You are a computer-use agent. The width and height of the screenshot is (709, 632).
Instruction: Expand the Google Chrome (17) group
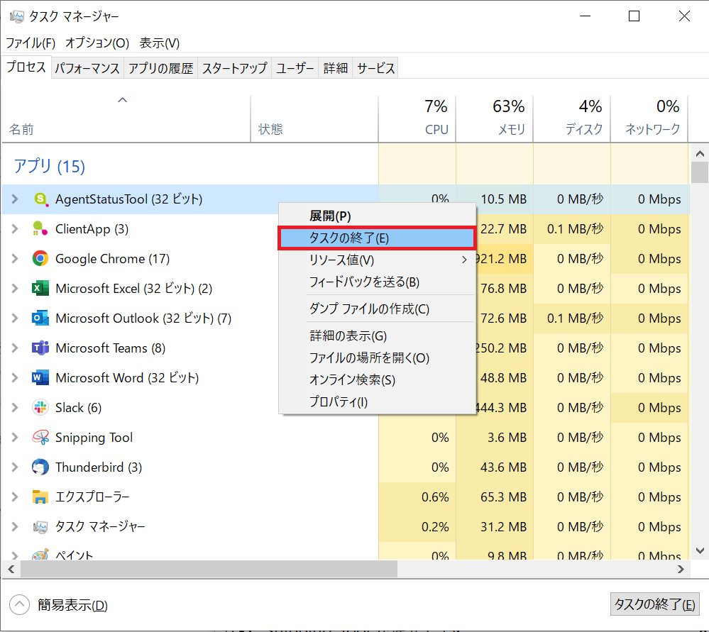(14, 259)
